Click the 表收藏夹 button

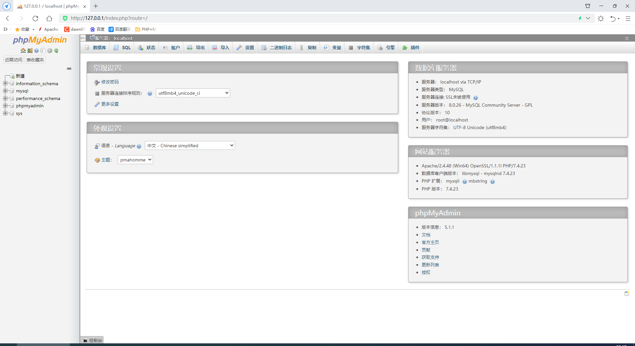(35, 60)
